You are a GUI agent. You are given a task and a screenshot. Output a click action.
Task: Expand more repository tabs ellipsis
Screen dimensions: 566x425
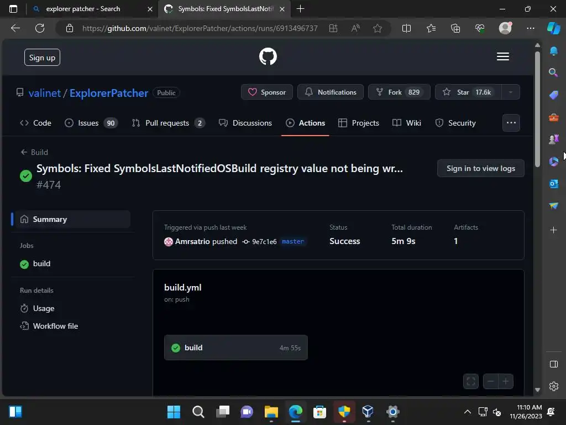tap(511, 123)
